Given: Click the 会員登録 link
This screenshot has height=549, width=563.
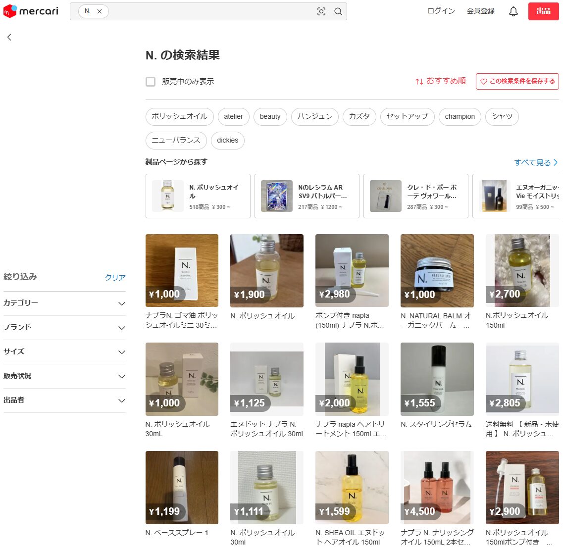Looking at the screenshot, I should (480, 11).
